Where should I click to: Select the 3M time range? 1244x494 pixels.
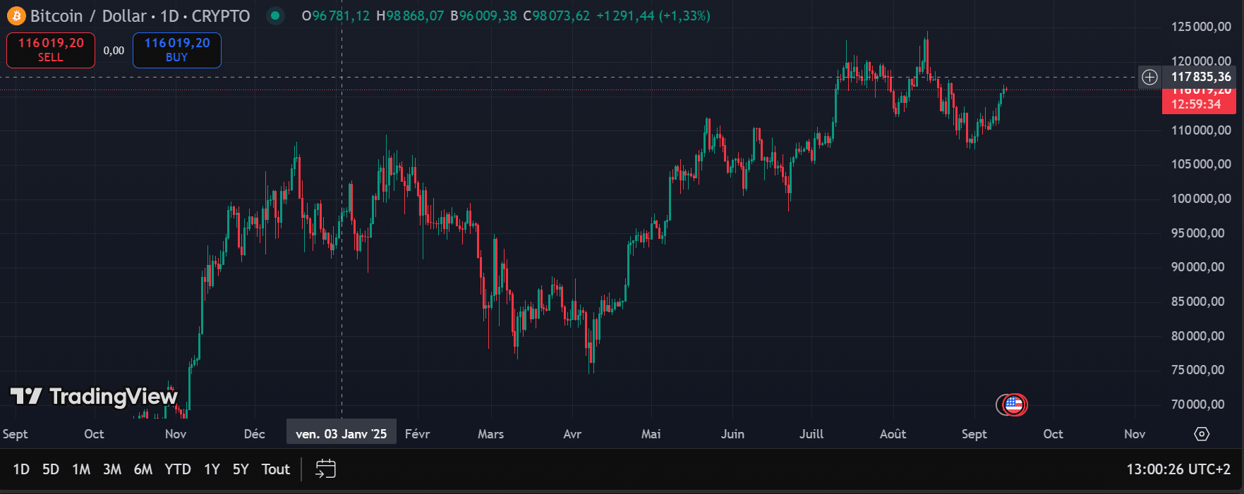tap(112, 469)
